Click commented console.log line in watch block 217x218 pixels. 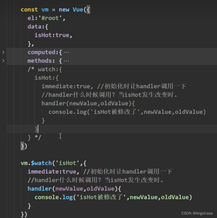click(x=127, y=112)
